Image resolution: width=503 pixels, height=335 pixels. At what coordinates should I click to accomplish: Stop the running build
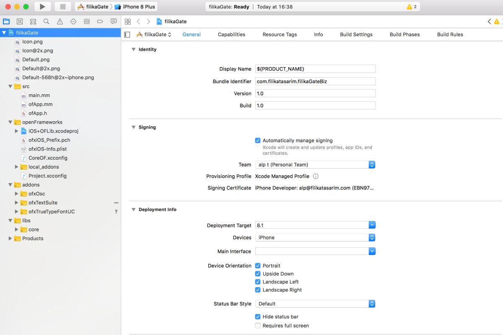(63, 7)
